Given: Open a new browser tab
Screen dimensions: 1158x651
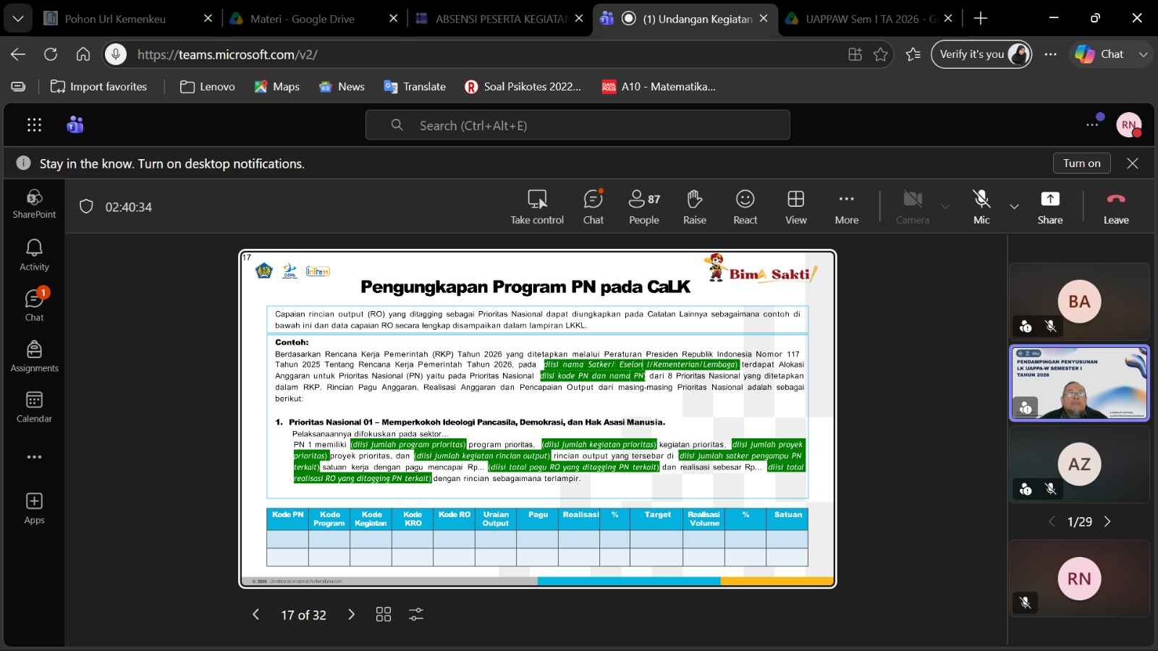Looking at the screenshot, I should click(981, 19).
